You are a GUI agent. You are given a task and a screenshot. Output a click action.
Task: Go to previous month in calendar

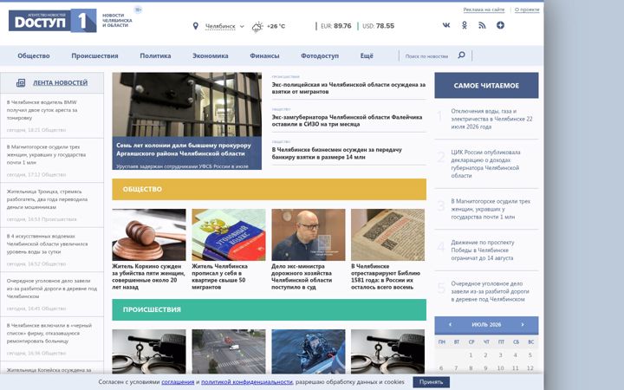[x=450, y=325]
